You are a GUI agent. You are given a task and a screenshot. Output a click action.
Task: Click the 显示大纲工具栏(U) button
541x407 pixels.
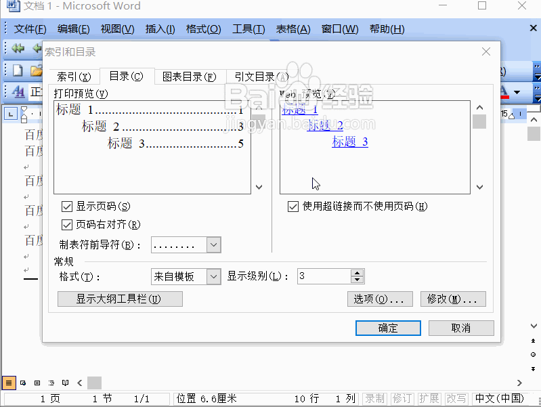[120, 299]
